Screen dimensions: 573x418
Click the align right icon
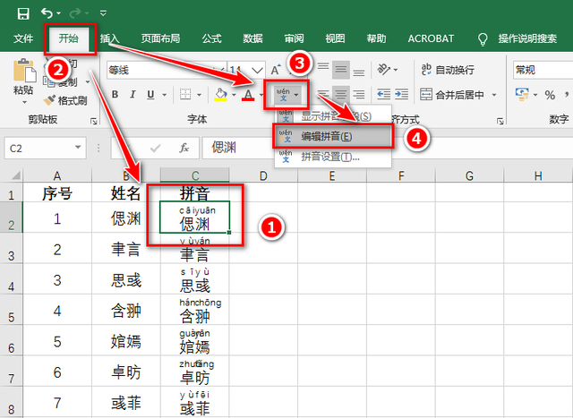pos(359,95)
